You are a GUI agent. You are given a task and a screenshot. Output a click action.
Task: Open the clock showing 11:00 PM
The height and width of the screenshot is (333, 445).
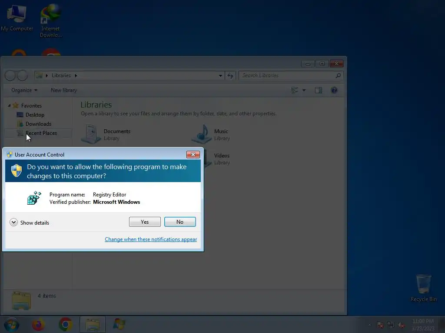(x=423, y=324)
